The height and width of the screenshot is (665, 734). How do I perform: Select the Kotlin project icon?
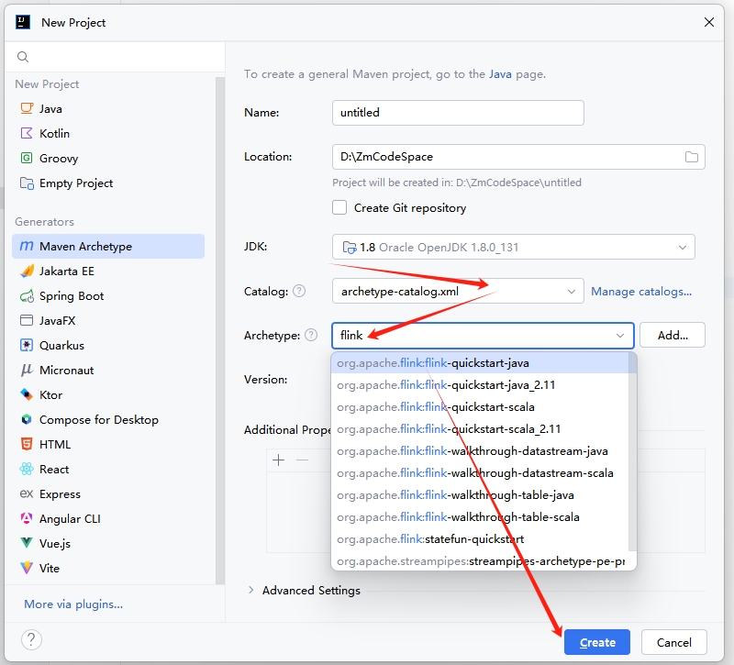coord(27,133)
